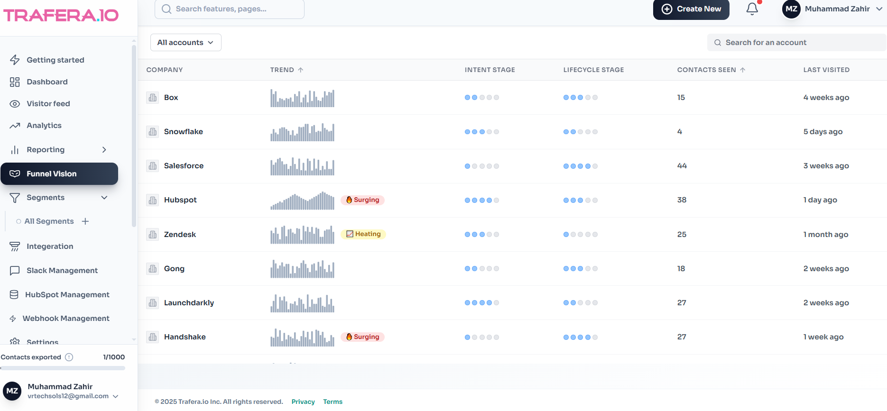
Task: Click the MZ avatar in top bar
Action: 791,9
